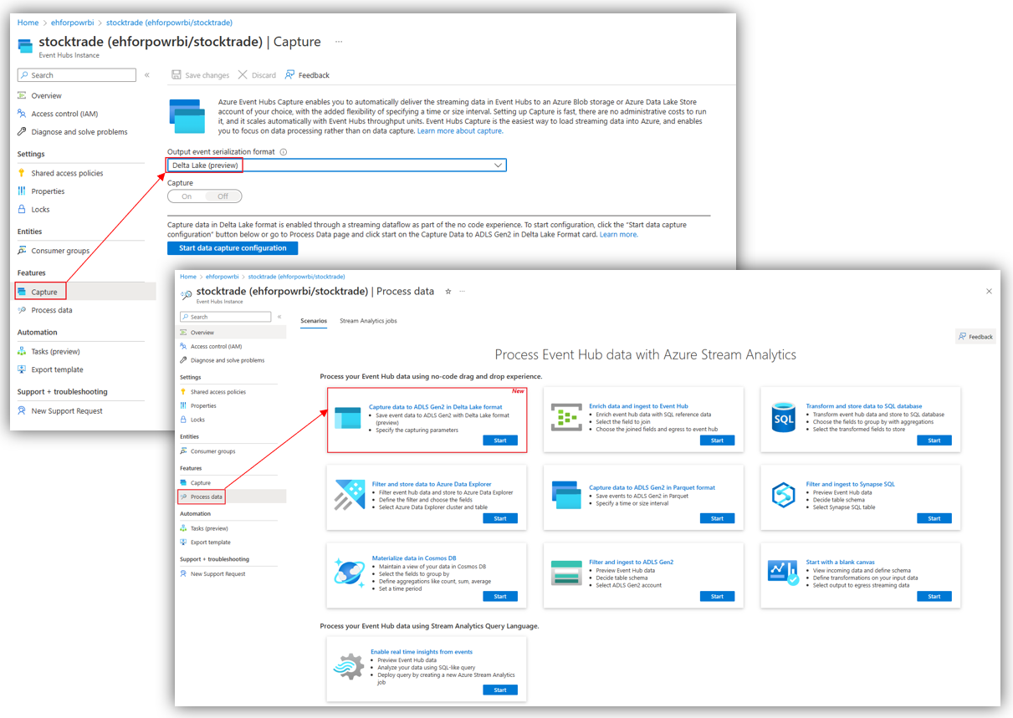The height and width of the screenshot is (718, 1013).
Task: Click Locks icon in Process data window sidebar
Action: (183, 420)
